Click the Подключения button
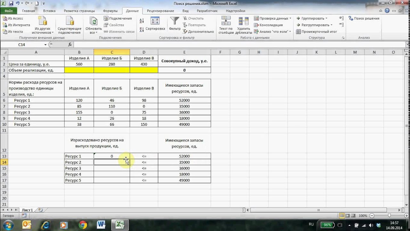Image resolution: width=410 pixels, height=231 pixels. pos(118,19)
